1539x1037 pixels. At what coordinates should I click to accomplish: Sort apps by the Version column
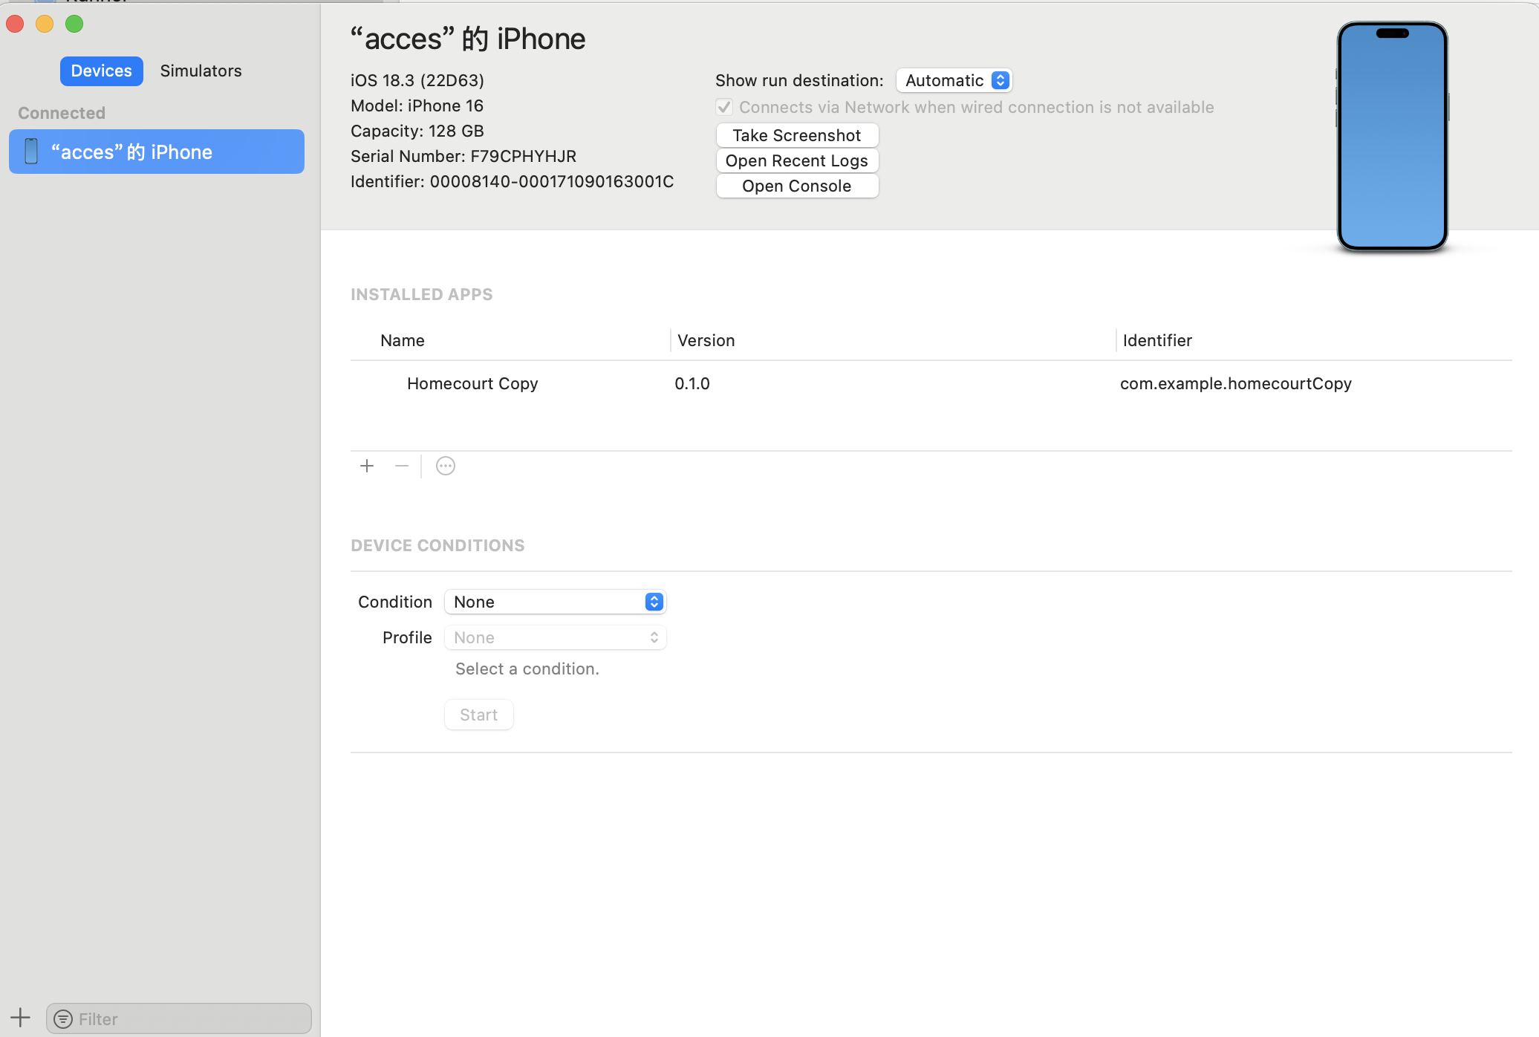[706, 340]
